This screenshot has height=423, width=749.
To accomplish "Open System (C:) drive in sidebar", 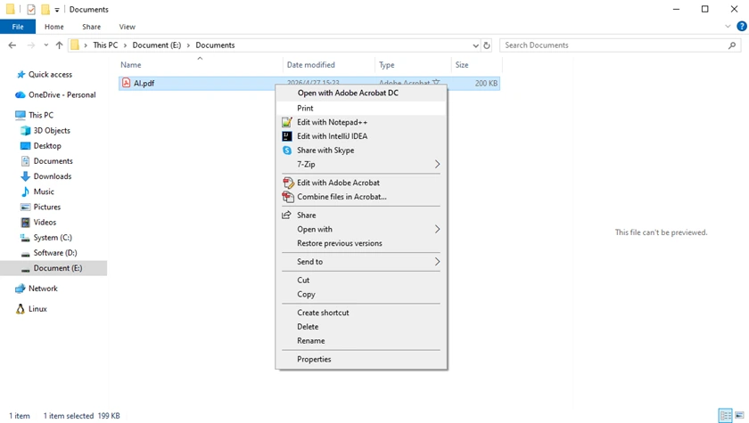I will coord(53,238).
